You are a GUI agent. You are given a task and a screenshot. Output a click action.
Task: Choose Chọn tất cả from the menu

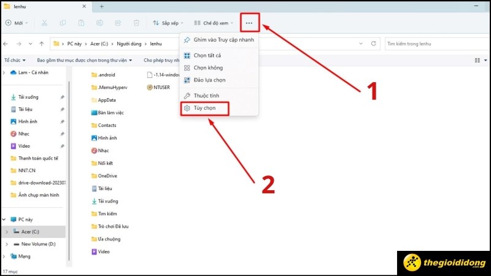[x=208, y=55]
